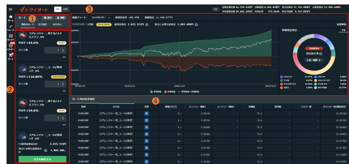Click flag icon on third cart card
Screen dimensions: 349x164
tap(23, 103)
